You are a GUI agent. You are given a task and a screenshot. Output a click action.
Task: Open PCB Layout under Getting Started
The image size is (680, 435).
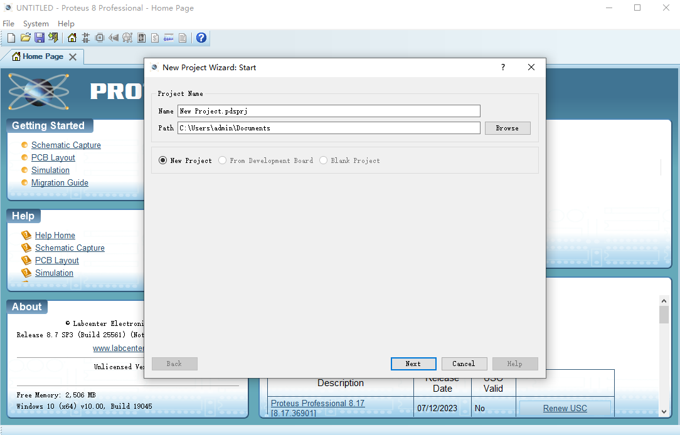(x=53, y=158)
